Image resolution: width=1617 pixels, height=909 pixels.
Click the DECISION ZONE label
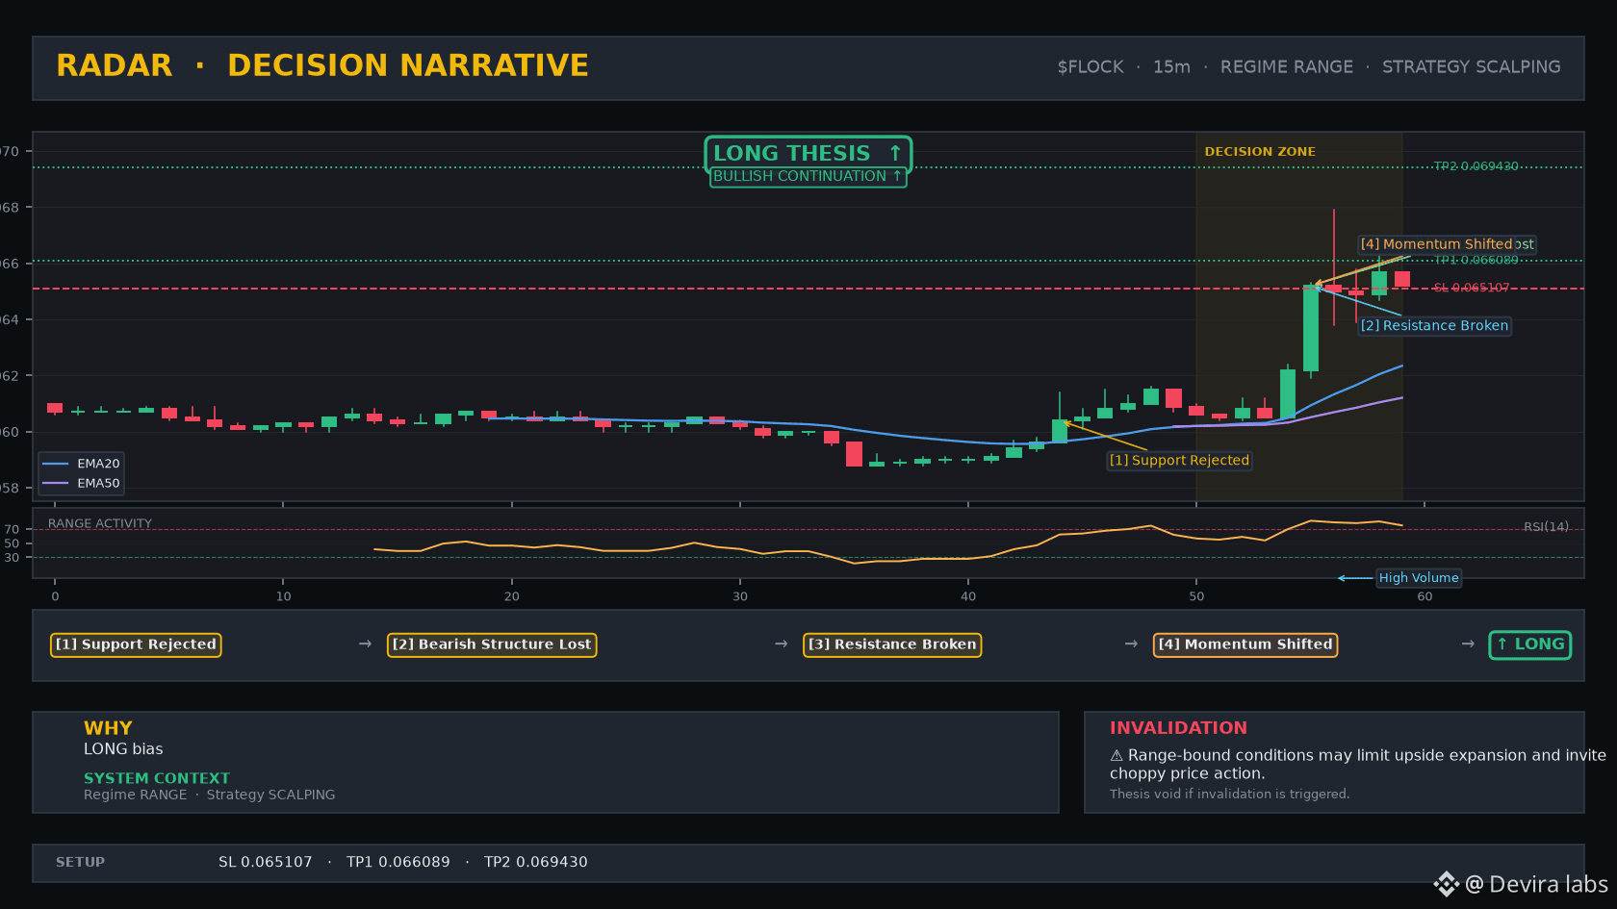1260,152
